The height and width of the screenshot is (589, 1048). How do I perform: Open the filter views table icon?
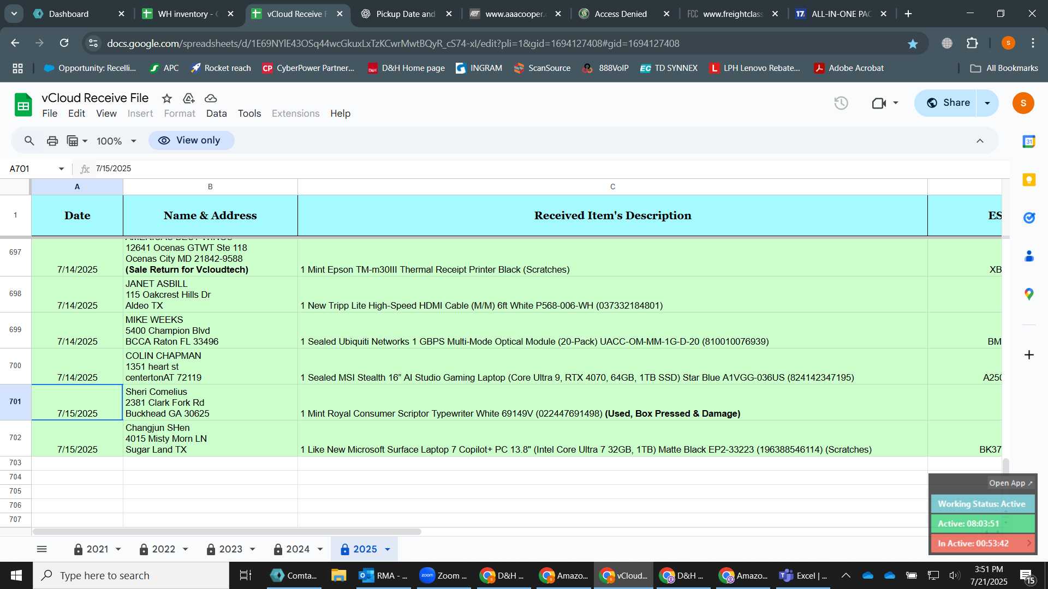pos(73,141)
